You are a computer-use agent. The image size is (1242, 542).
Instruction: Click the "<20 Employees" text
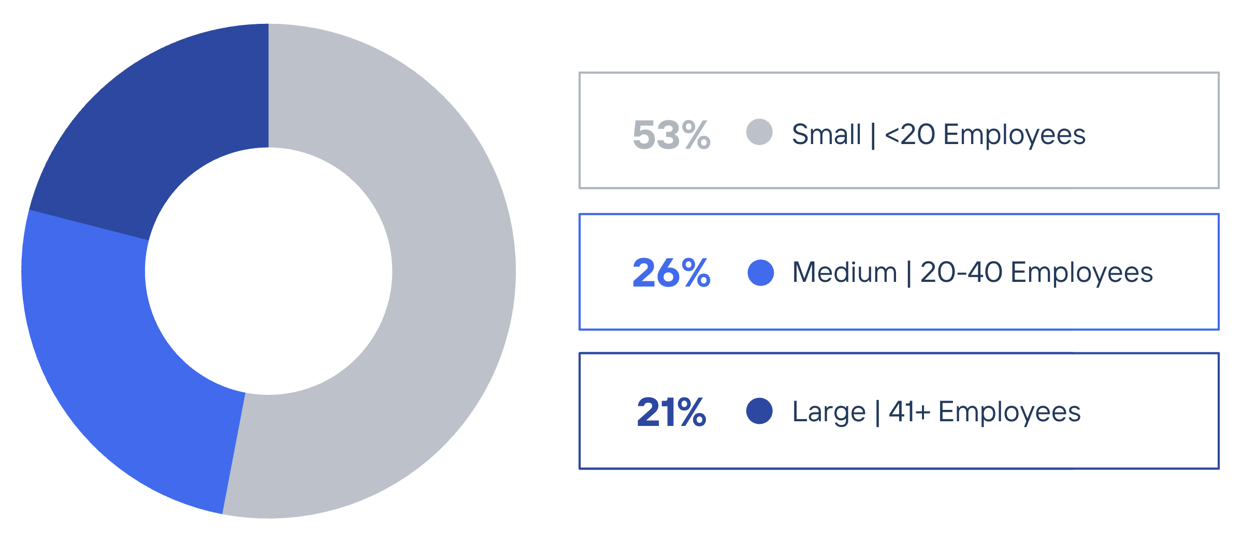(x=985, y=135)
